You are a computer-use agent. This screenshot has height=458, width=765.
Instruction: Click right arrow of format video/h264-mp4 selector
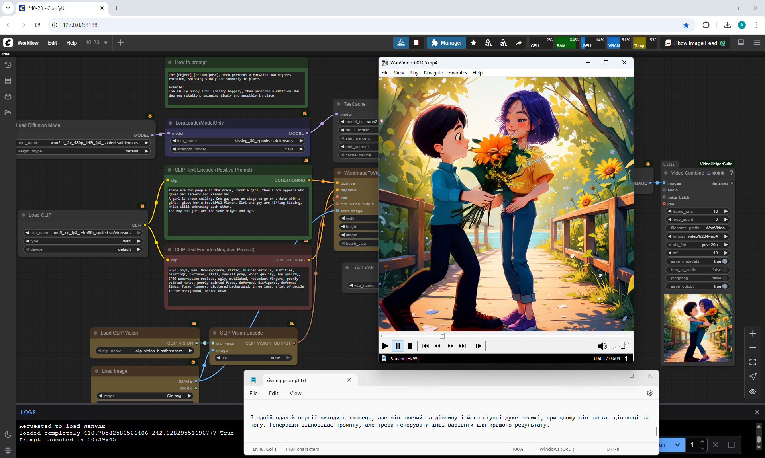coord(726,236)
